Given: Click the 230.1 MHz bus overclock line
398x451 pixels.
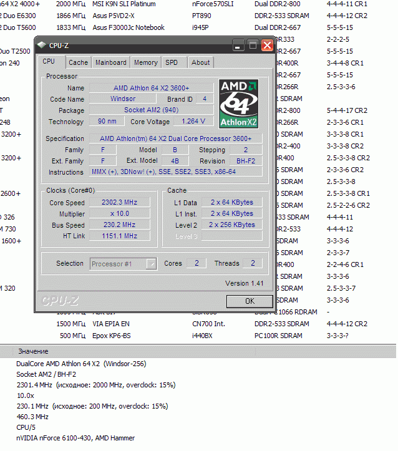Looking at the screenshot, I should tap(92, 407).
